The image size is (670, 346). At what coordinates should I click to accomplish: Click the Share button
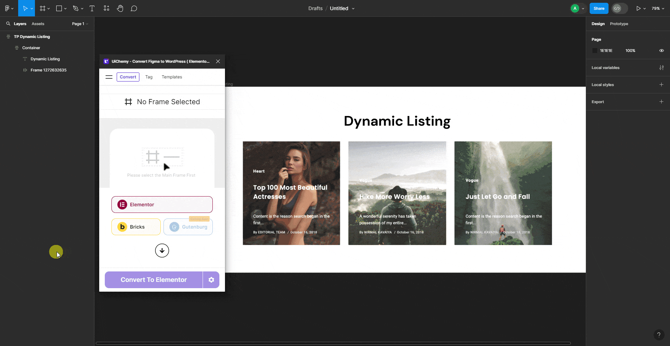598,8
